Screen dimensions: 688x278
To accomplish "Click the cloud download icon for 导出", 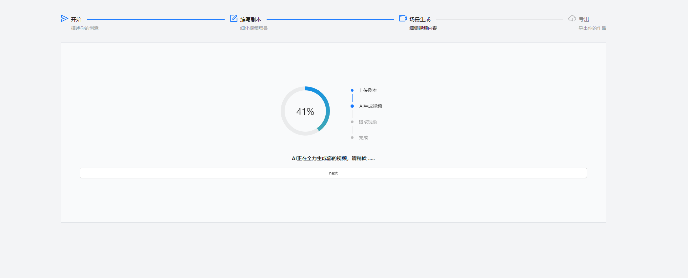I will 572,18.
